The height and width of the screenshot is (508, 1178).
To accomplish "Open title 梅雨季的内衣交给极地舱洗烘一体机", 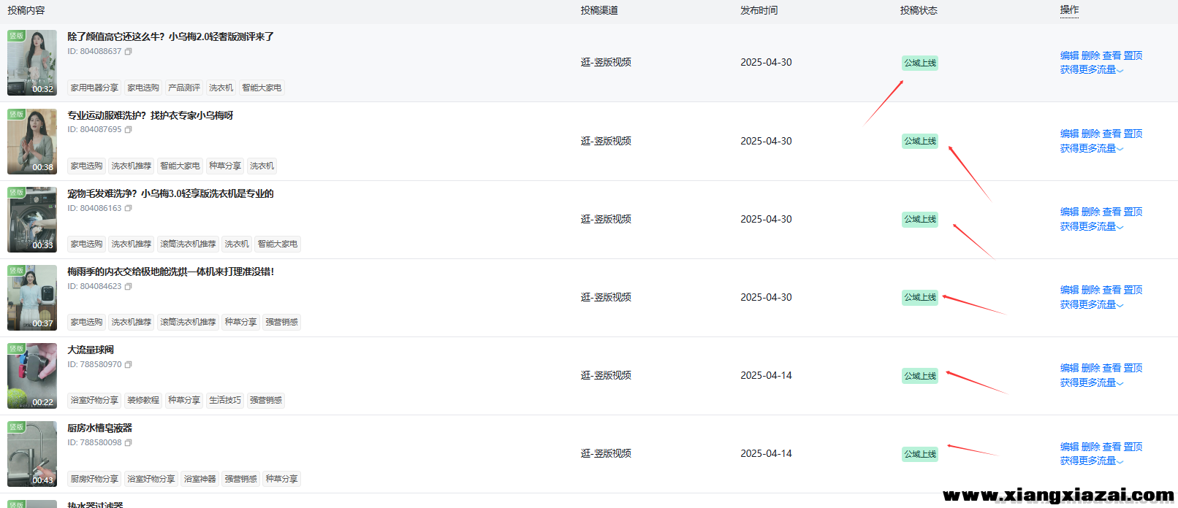I will [171, 272].
